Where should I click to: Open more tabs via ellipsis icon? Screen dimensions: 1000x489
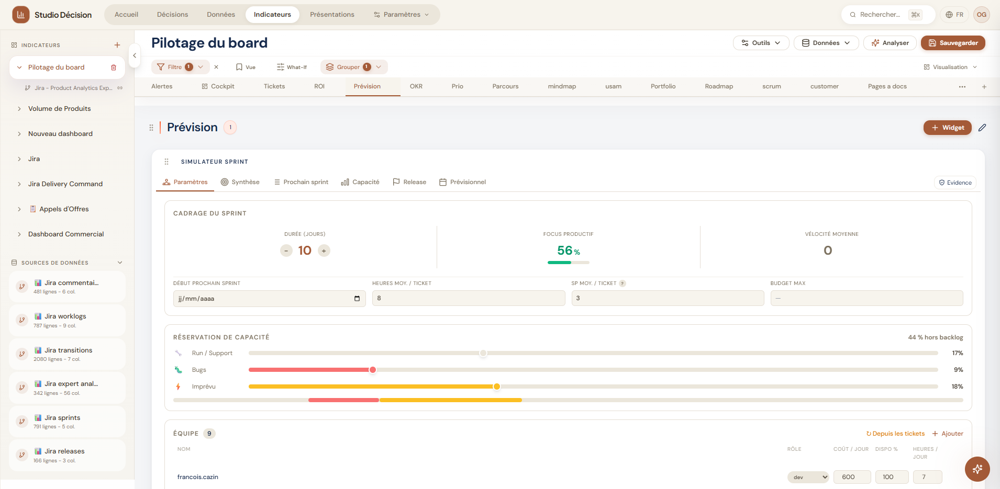pyautogui.click(x=962, y=87)
